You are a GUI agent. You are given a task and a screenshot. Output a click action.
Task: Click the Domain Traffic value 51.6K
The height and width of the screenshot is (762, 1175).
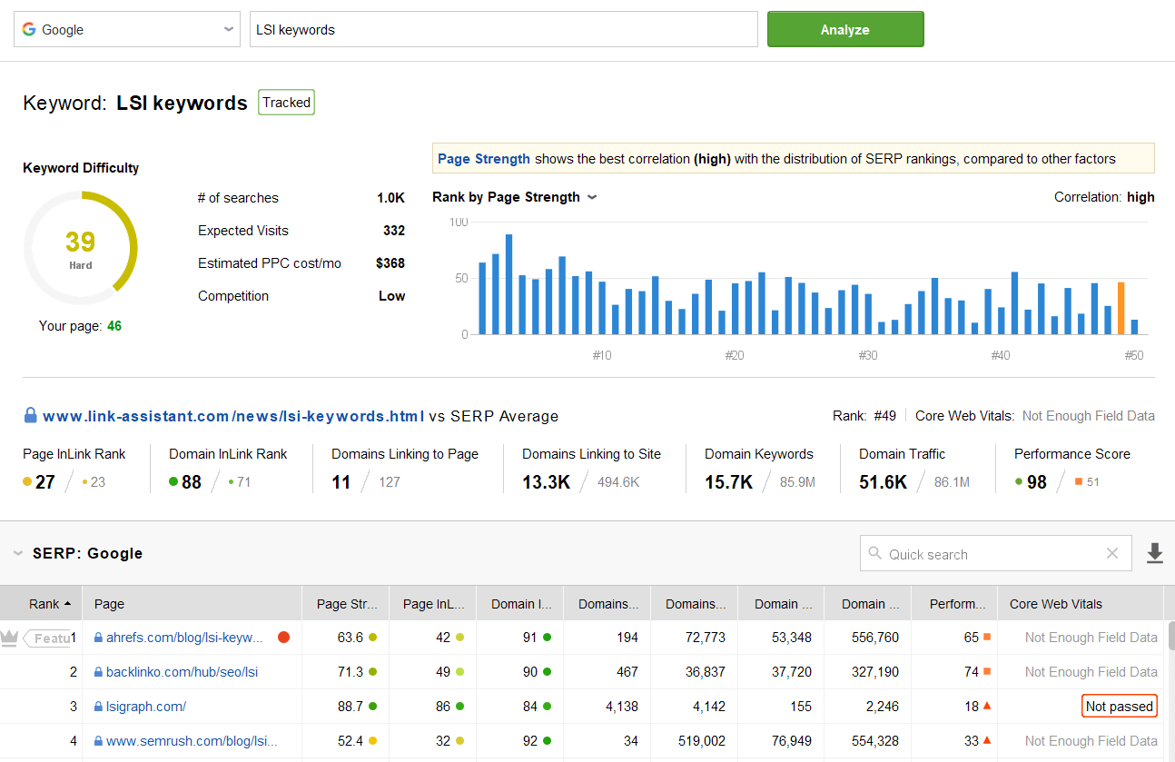pos(884,482)
